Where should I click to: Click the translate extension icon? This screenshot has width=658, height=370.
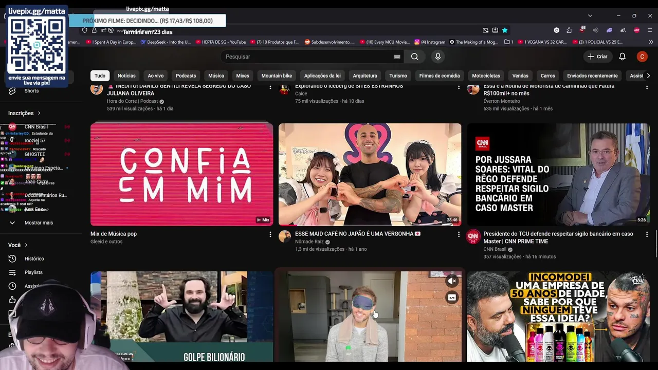click(623, 30)
